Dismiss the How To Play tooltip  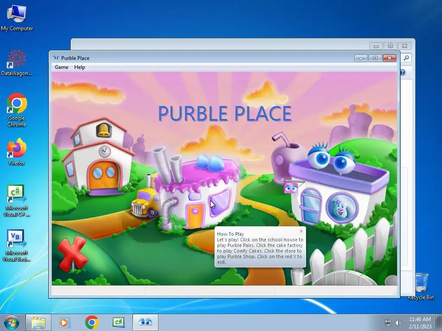[x=301, y=231]
